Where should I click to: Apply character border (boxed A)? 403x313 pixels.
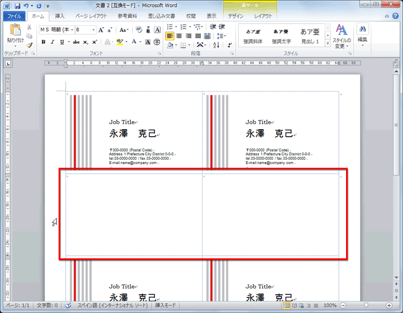tap(157, 30)
